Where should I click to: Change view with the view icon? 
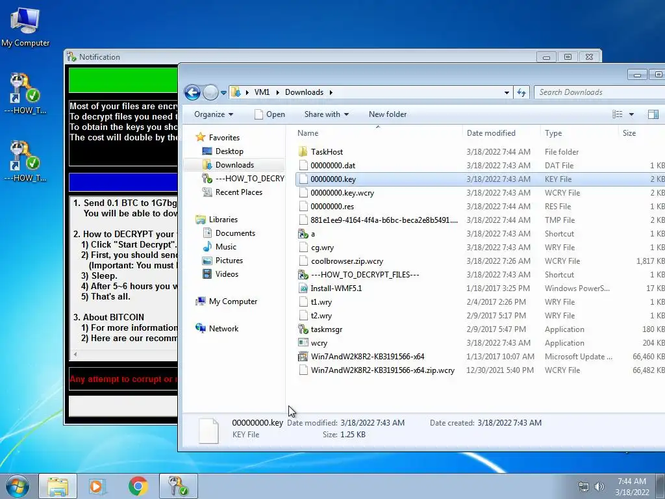click(x=617, y=114)
